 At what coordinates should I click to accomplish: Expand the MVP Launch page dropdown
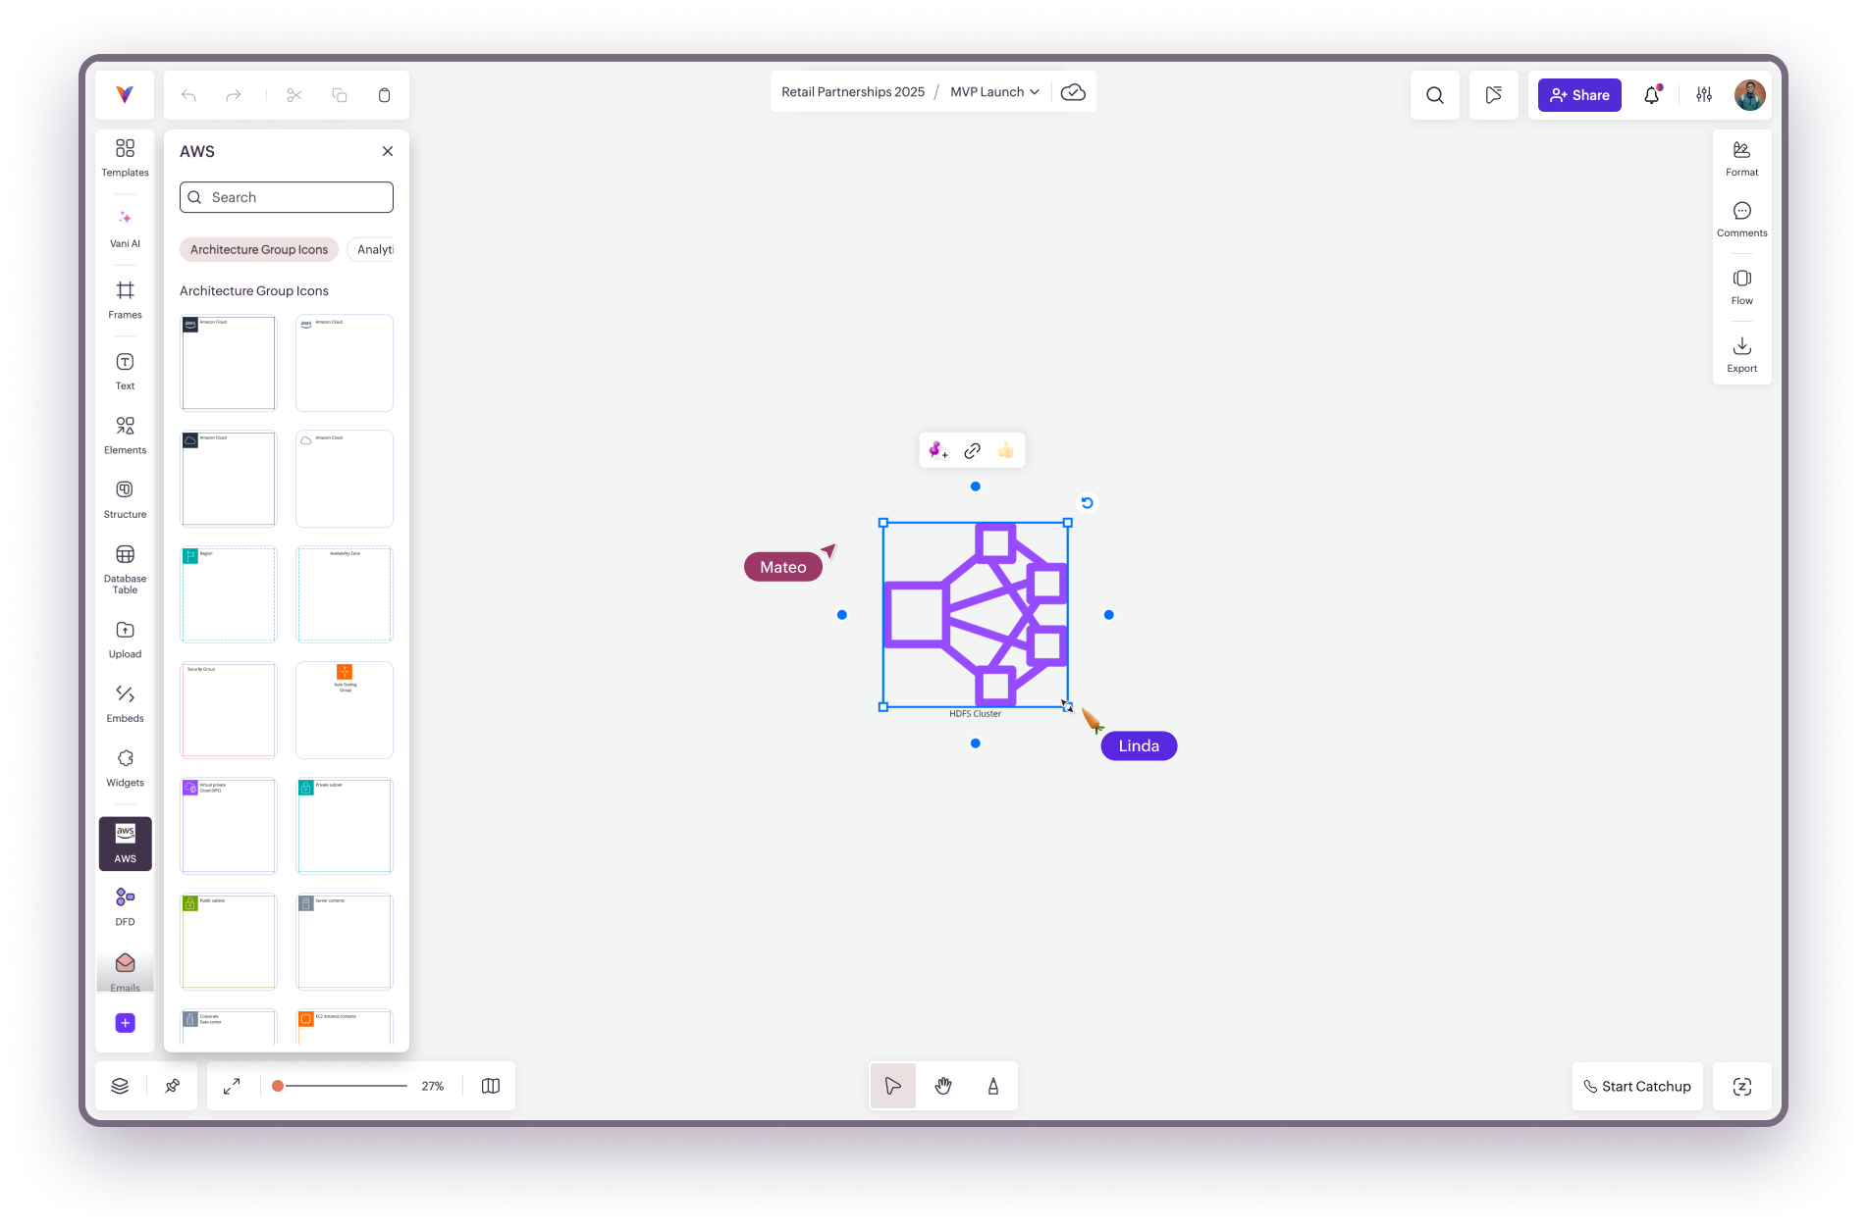(x=994, y=92)
